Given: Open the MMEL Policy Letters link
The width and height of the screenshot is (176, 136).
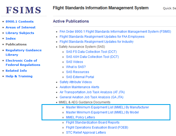Looking at the screenshot, I should [80, 117].
